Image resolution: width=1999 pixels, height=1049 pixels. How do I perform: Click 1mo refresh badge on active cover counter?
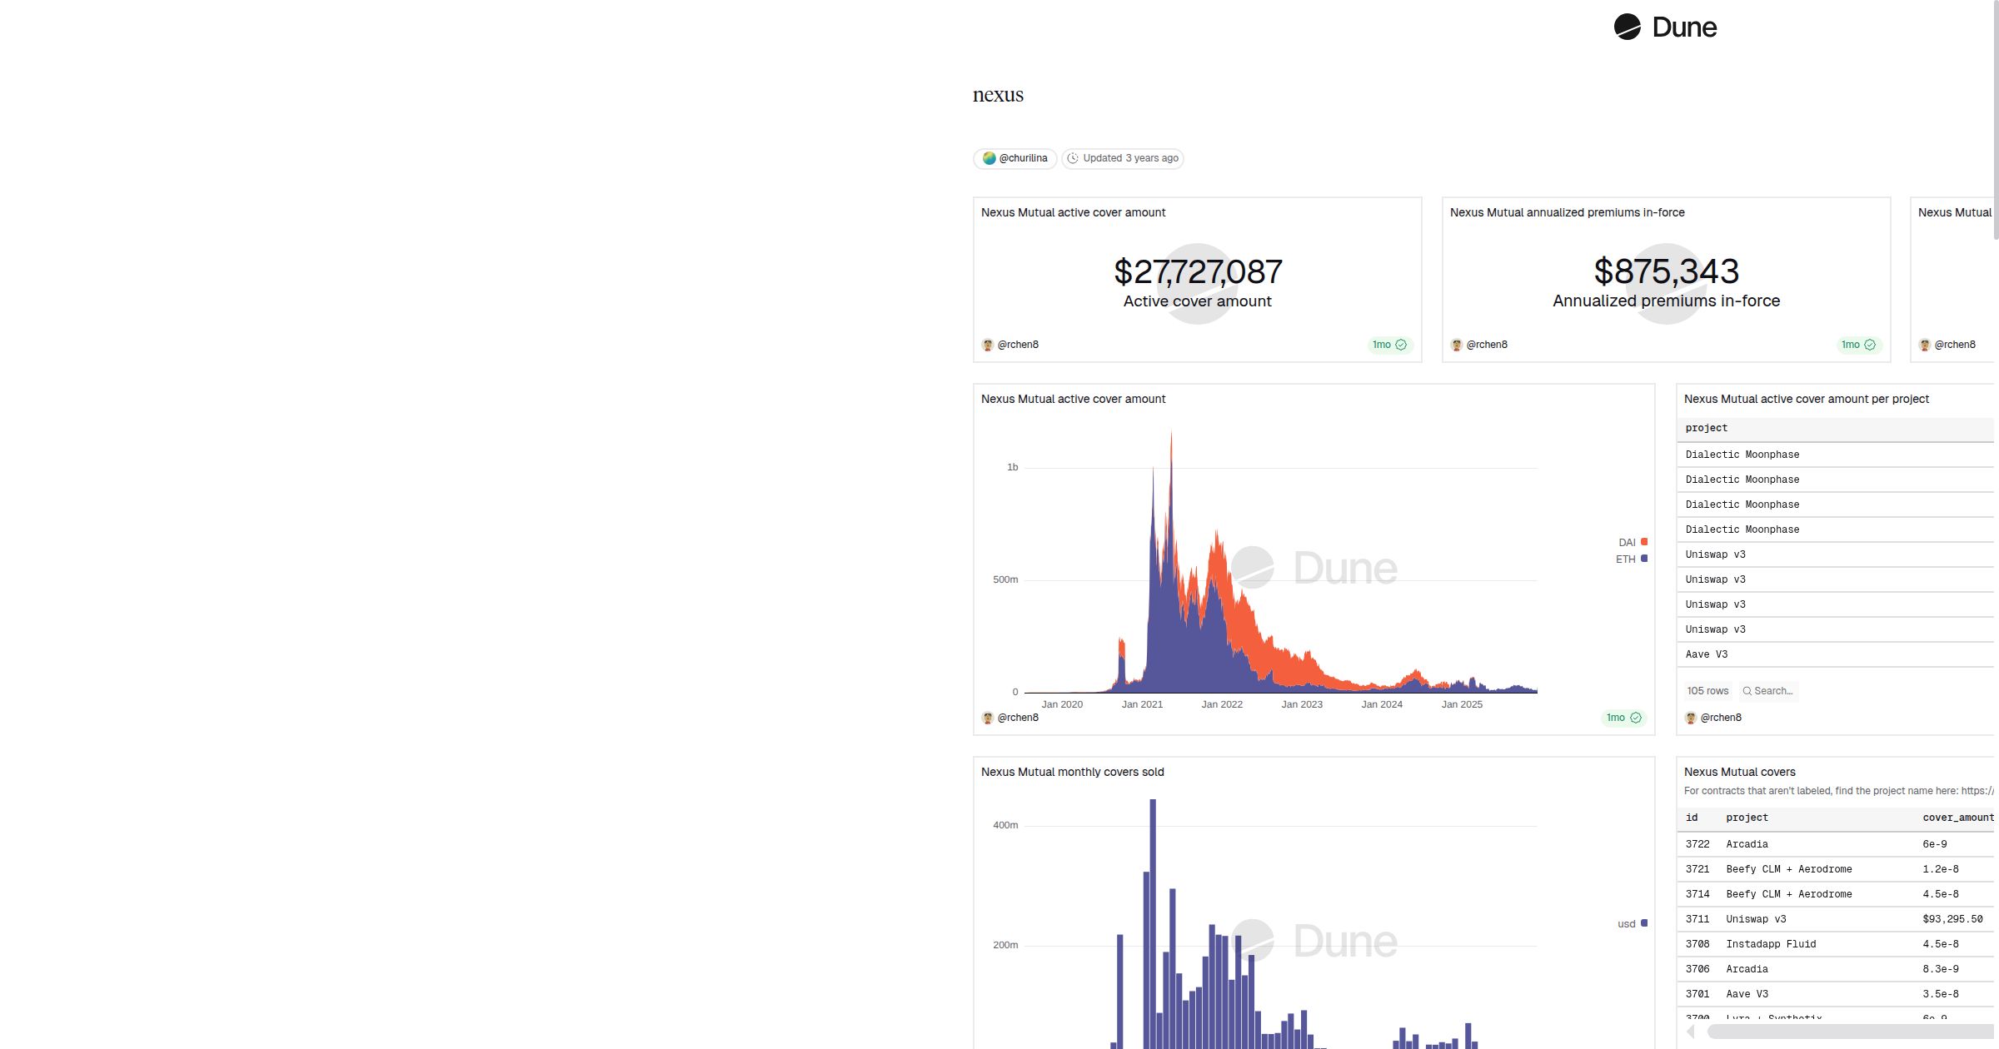pos(1388,345)
